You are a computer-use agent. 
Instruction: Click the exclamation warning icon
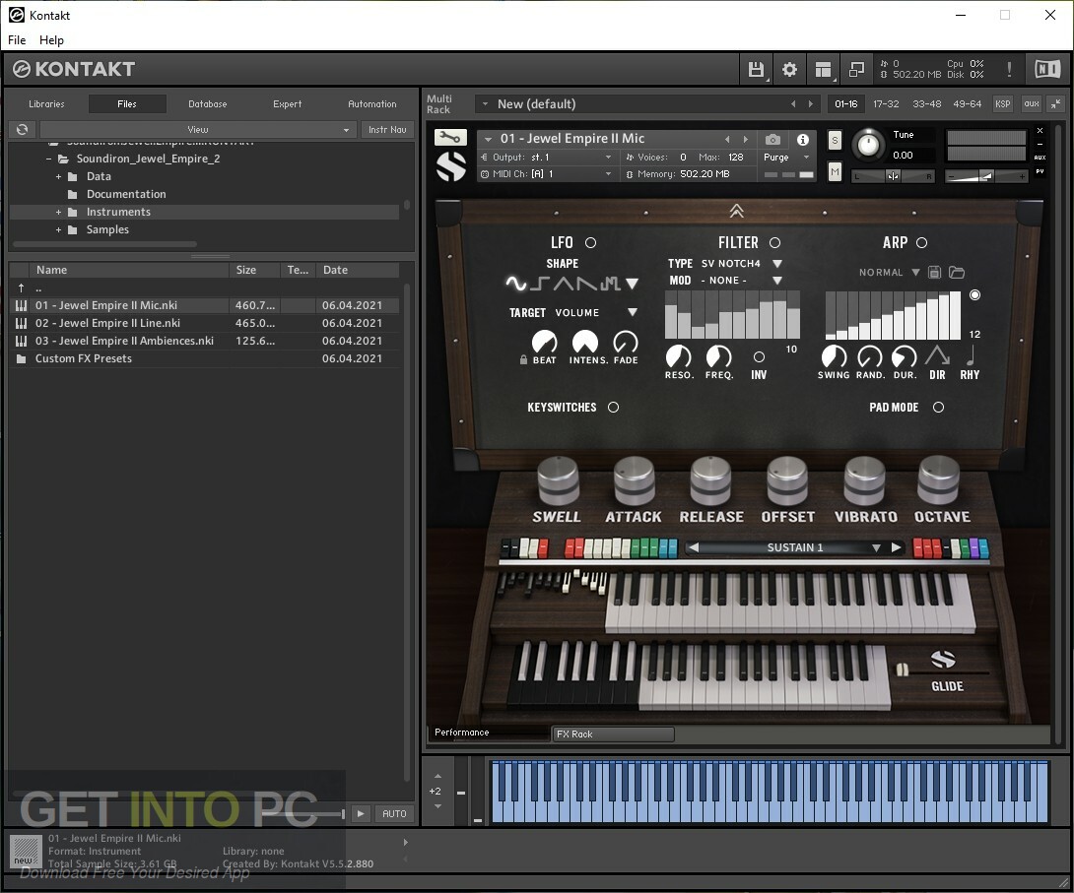1009,69
